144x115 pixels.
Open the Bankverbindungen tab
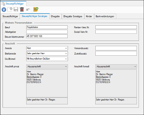point(105,16)
